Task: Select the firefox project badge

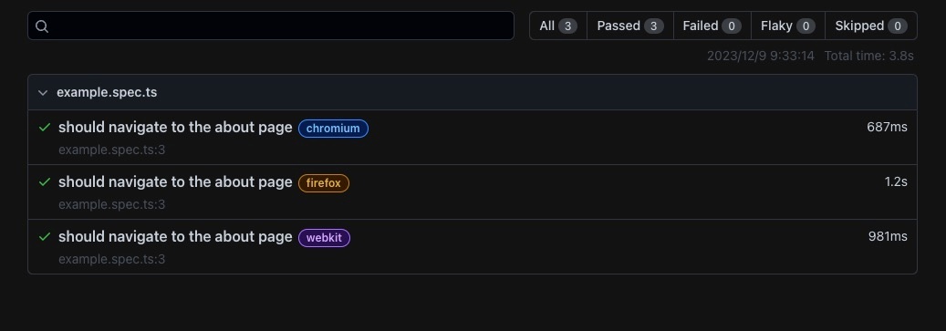Action: 323,183
